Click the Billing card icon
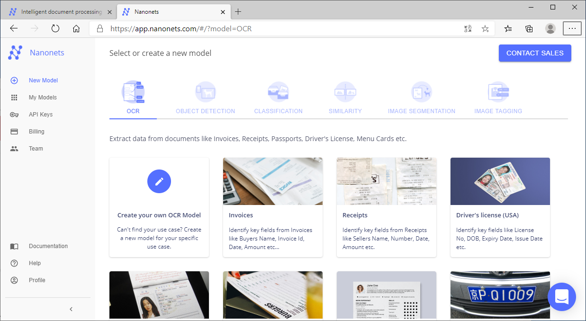Screen dimensions: 586x321 pos(14,132)
